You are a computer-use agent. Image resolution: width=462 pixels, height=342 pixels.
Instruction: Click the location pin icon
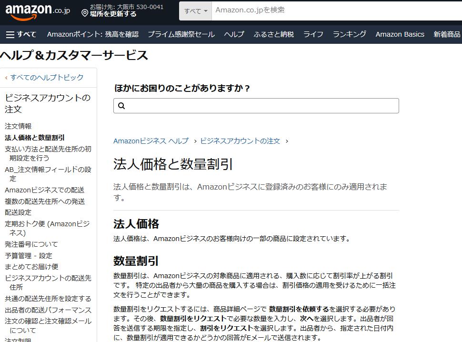(85, 14)
